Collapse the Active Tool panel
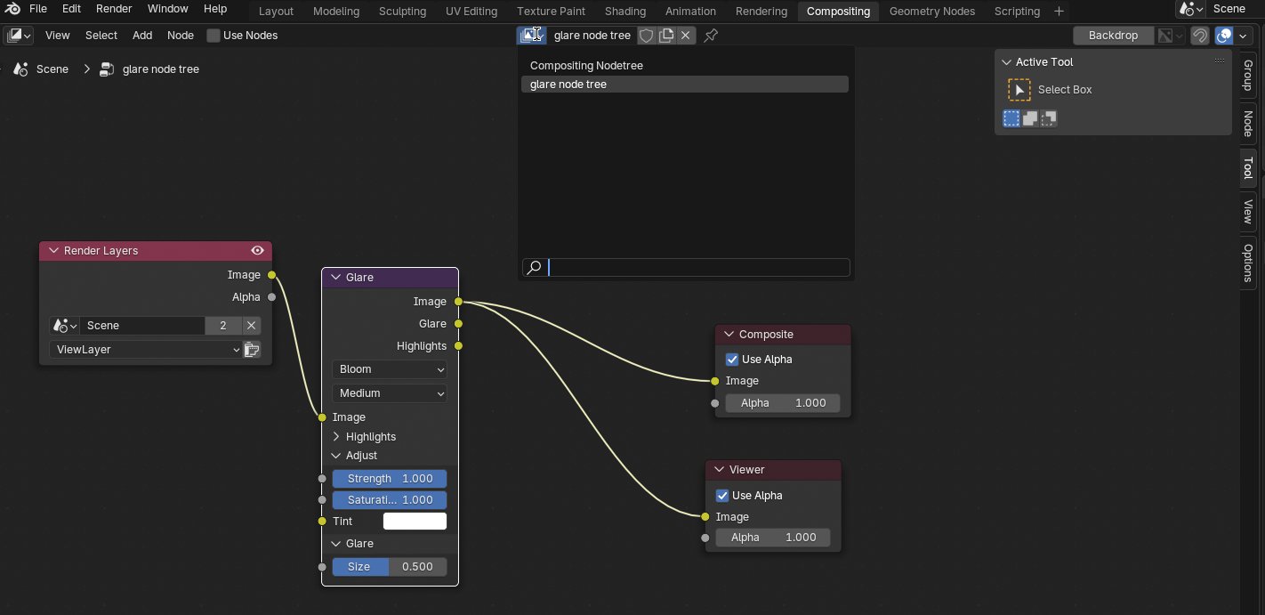This screenshot has width=1265, height=615. pyautogui.click(x=1007, y=62)
